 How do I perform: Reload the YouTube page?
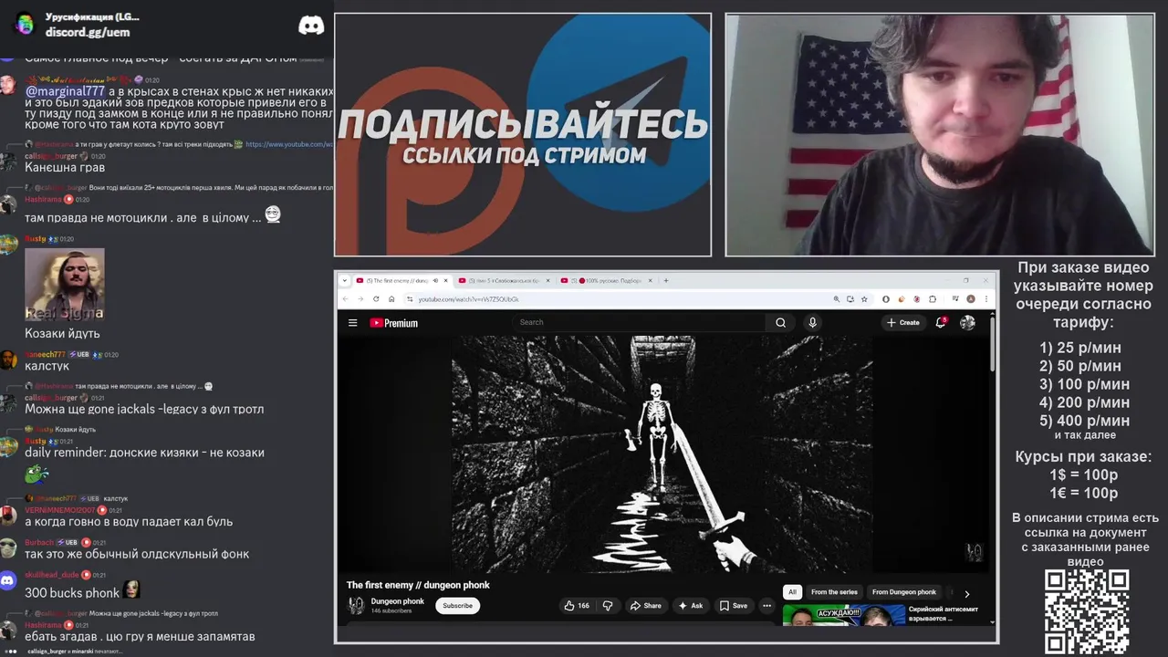[376, 298]
